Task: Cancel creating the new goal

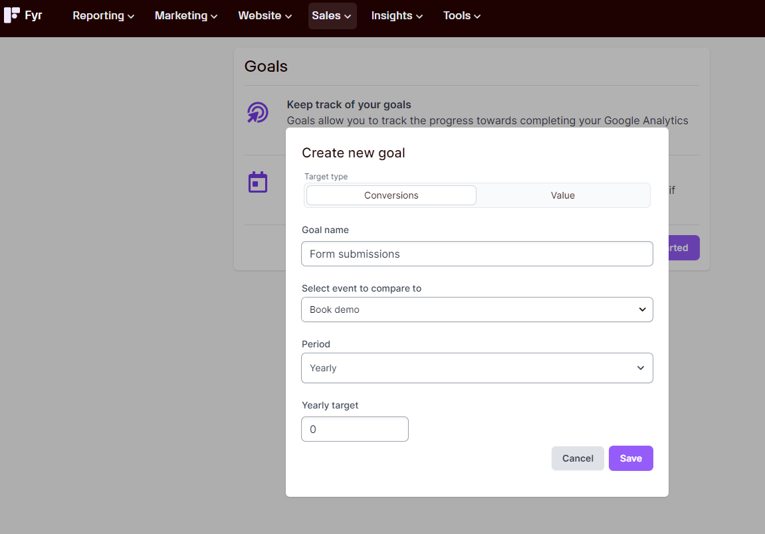Action: [577, 458]
